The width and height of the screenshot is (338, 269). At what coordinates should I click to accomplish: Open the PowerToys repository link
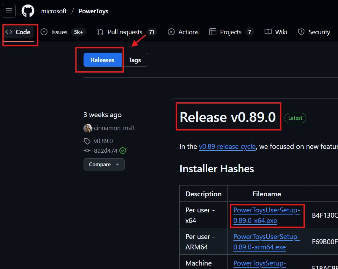93,11
